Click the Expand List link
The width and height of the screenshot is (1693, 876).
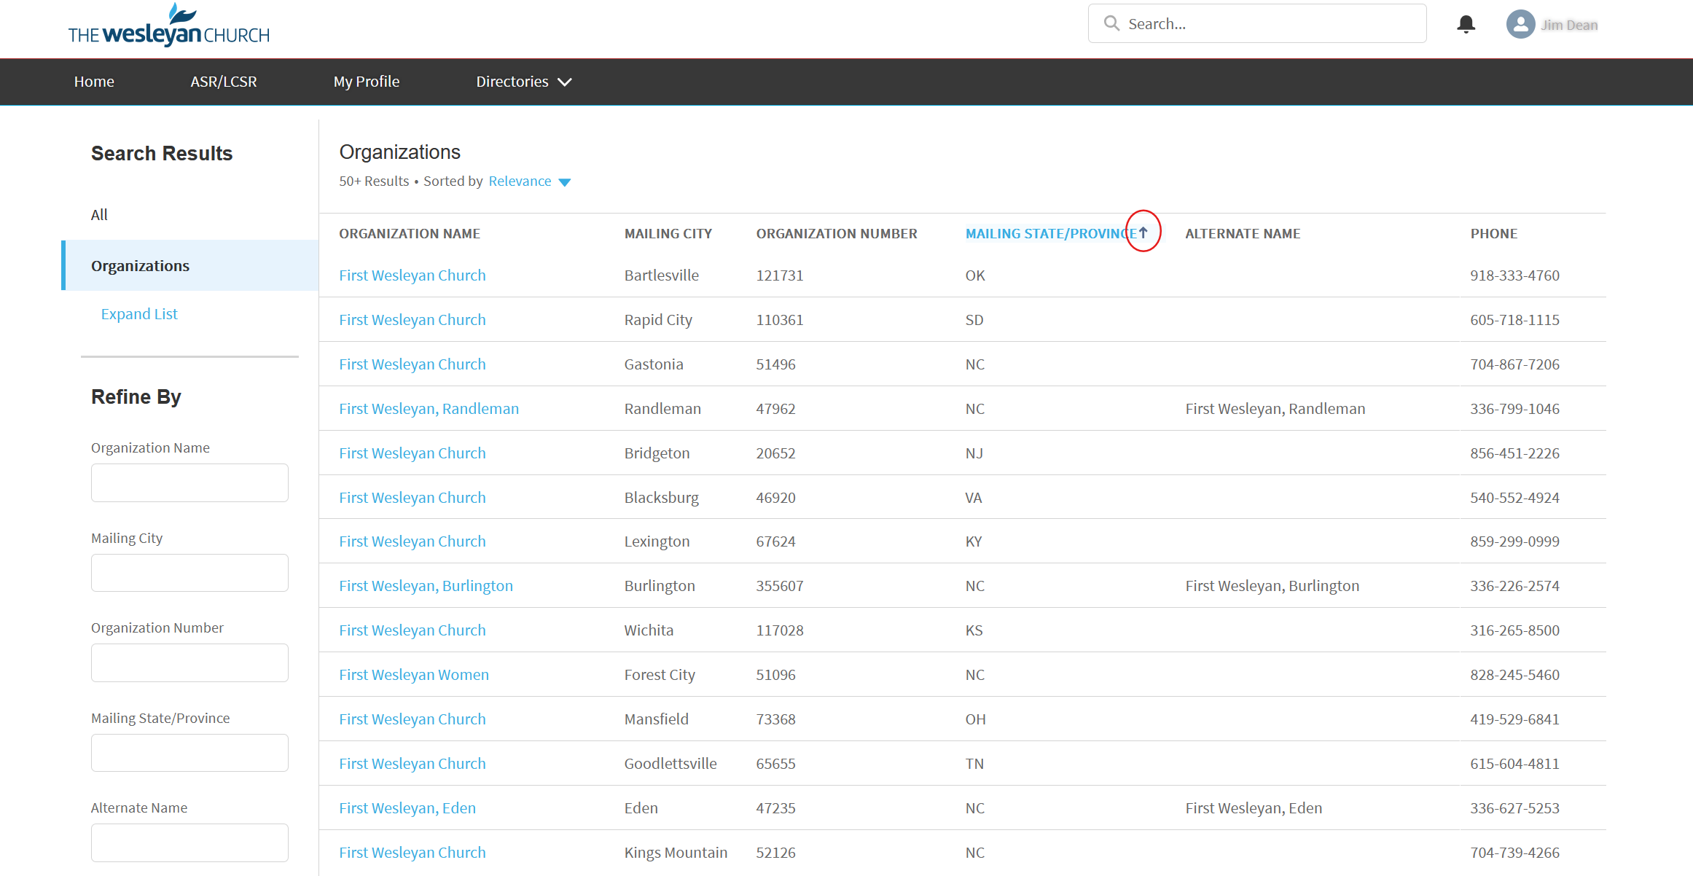[x=139, y=314]
